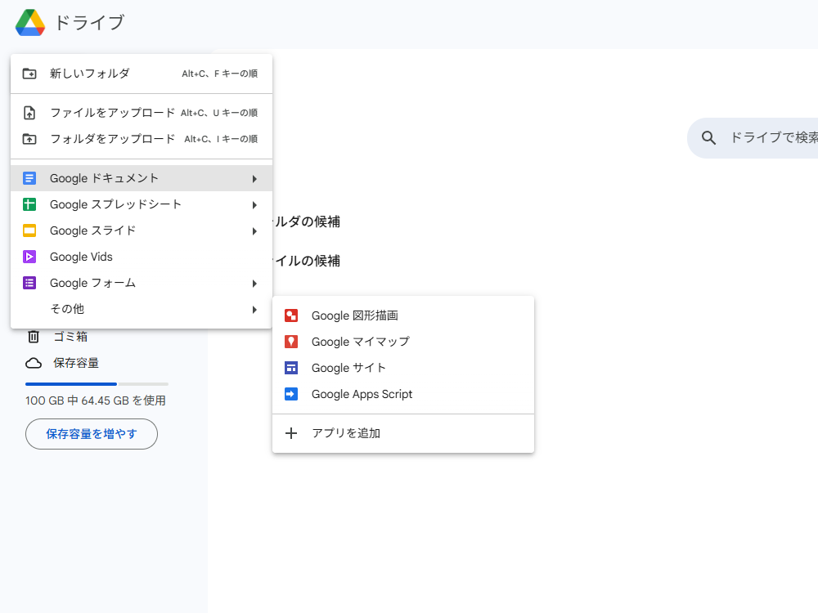Create a Google 図形描画 drawing
Image resolution: width=818 pixels, height=613 pixels.
(403, 315)
